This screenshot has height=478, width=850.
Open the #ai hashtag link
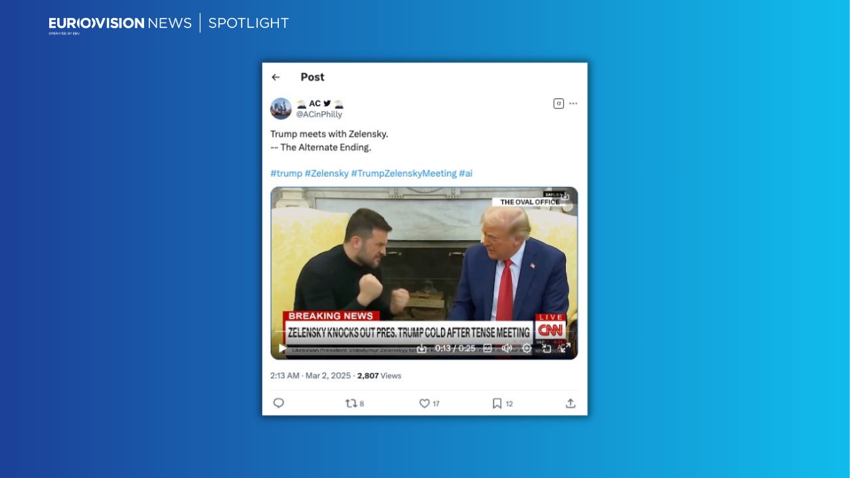tap(466, 173)
